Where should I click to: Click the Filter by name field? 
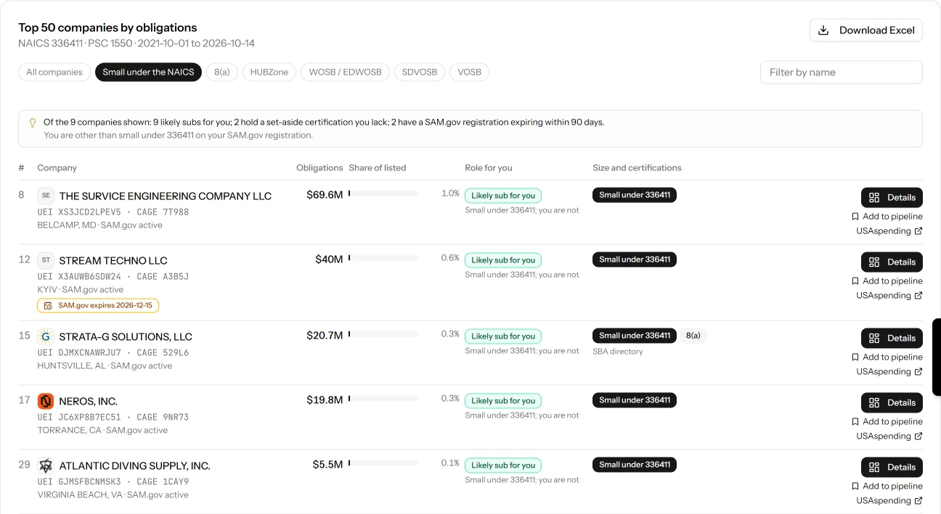(x=842, y=72)
